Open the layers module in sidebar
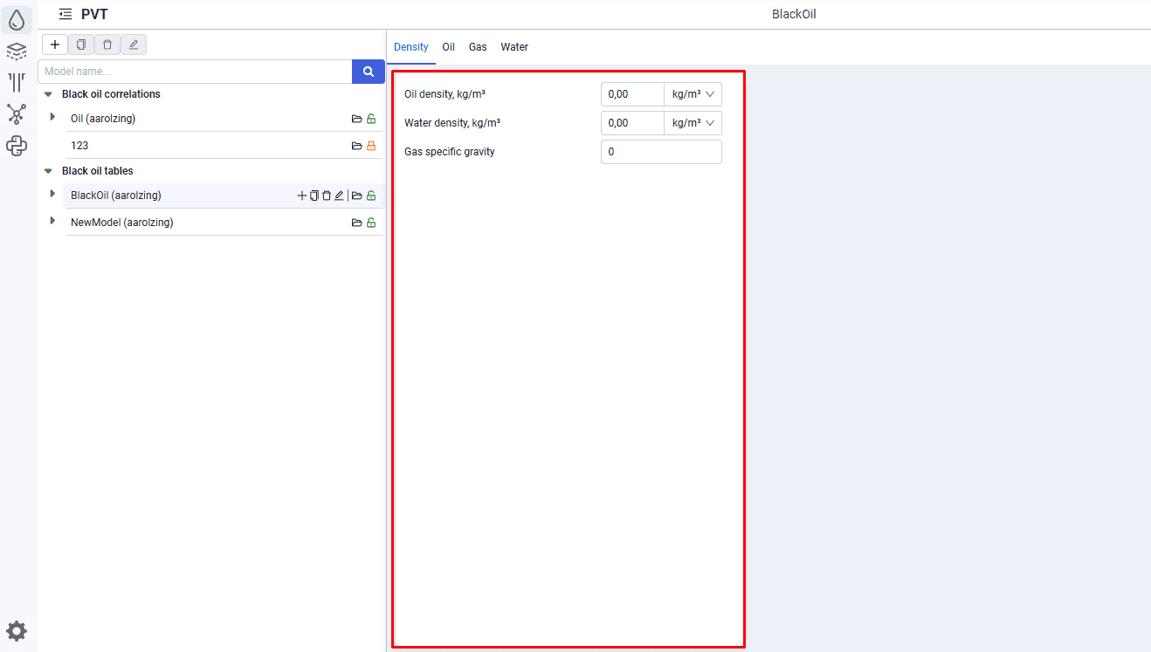The height and width of the screenshot is (652, 1151). click(17, 51)
